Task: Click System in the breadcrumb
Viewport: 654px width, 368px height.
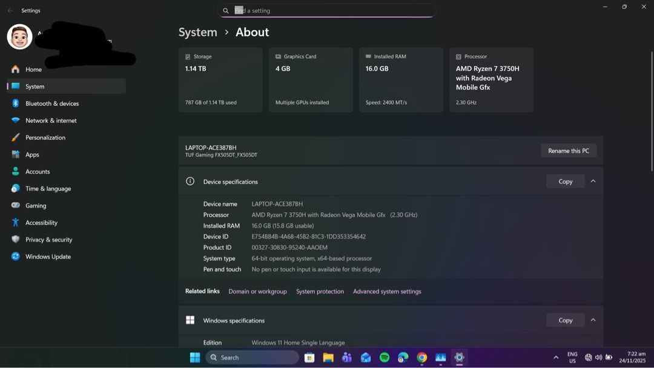Action: pyautogui.click(x=197, y=32)
